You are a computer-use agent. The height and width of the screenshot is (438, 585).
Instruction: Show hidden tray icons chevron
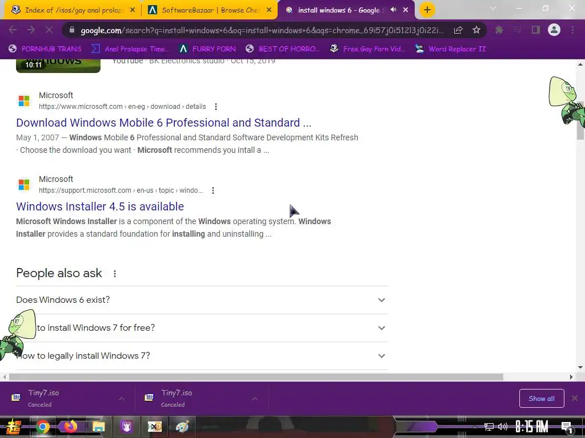click(475, 427)
